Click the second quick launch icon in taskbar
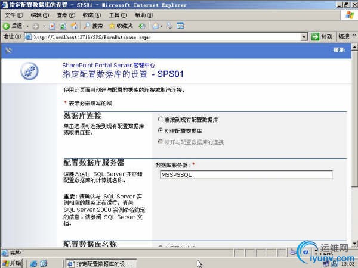The height and width of the screenshot is (268, 358). coord(44,264)
